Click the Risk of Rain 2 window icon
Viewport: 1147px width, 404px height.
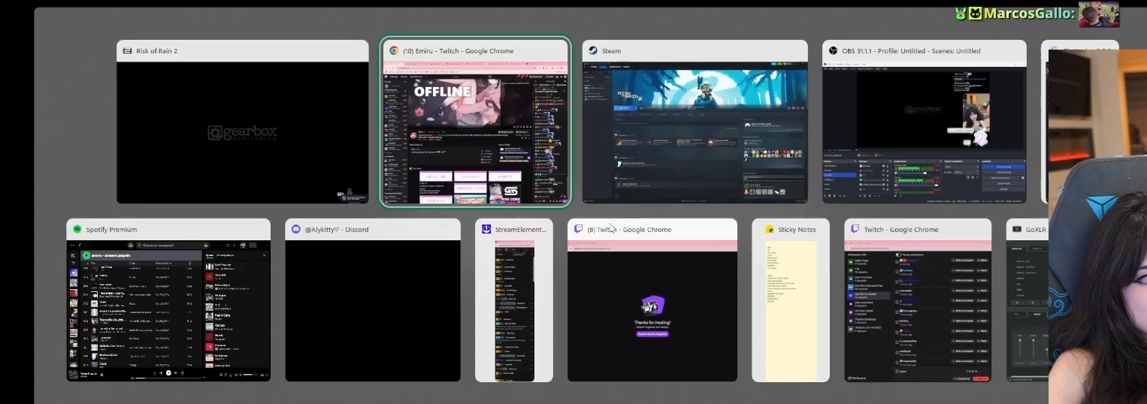[127, 51]
